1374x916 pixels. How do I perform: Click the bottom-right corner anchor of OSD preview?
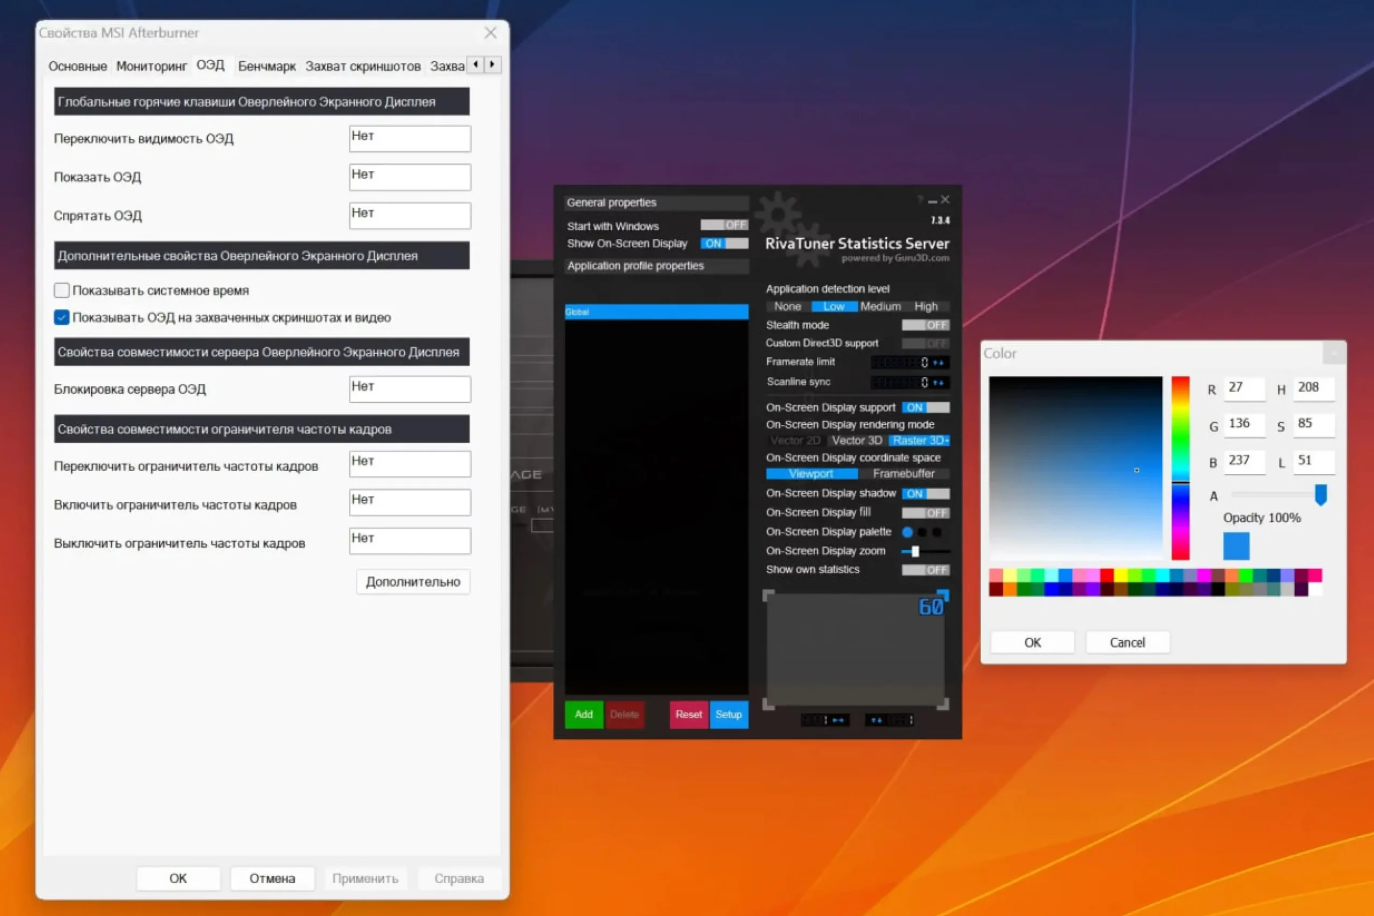(x=942, y=705)
